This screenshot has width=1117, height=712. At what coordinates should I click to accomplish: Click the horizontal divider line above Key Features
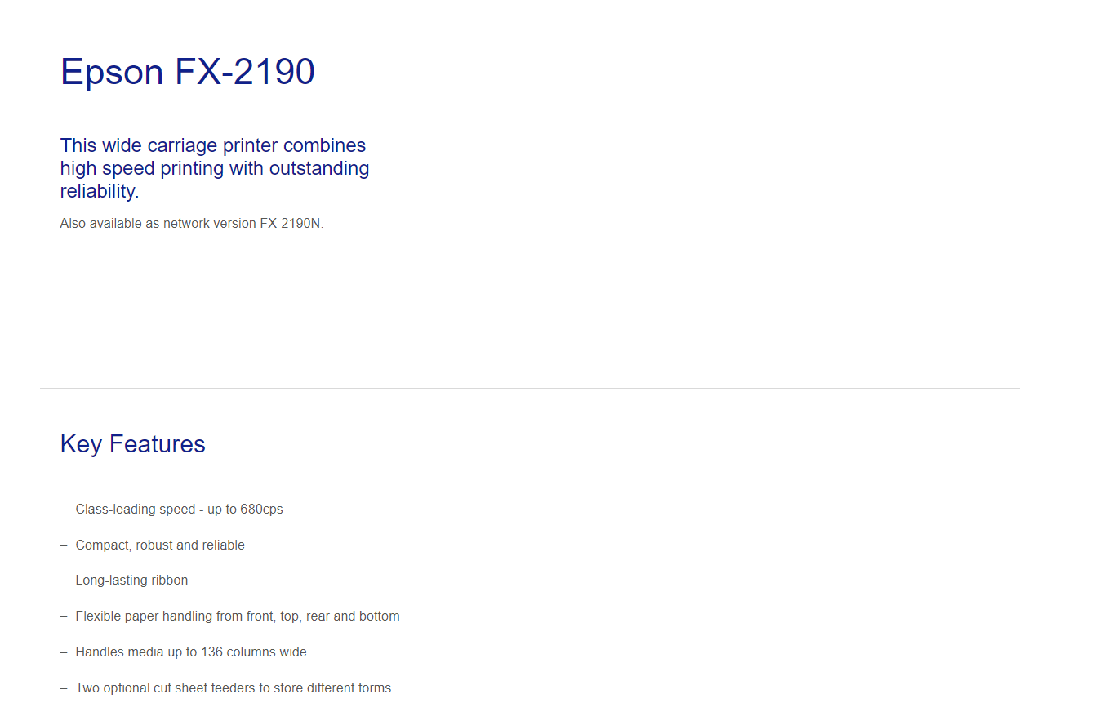coord(529,388)
